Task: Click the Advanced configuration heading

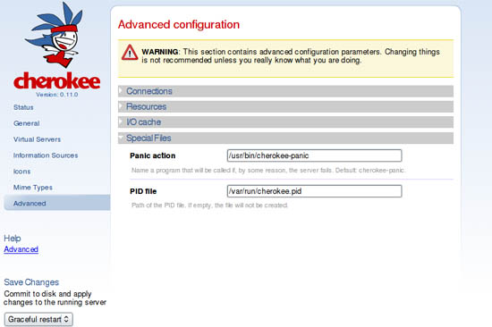Action: [x=179, y=24]
